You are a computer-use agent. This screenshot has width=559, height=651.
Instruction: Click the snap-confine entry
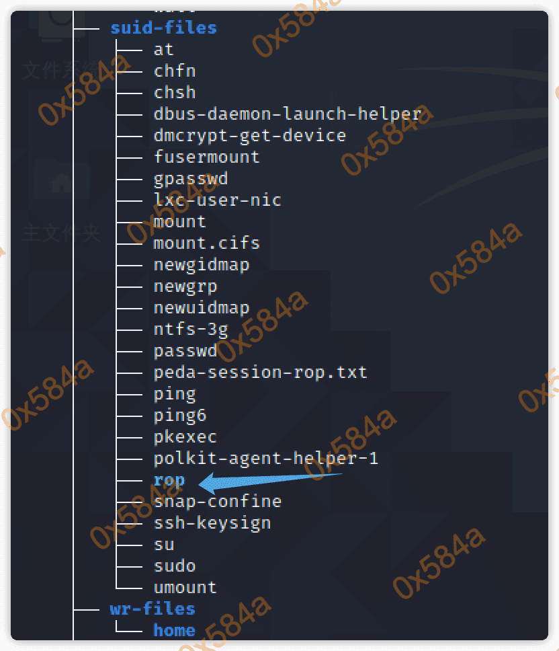click(217, 502)
